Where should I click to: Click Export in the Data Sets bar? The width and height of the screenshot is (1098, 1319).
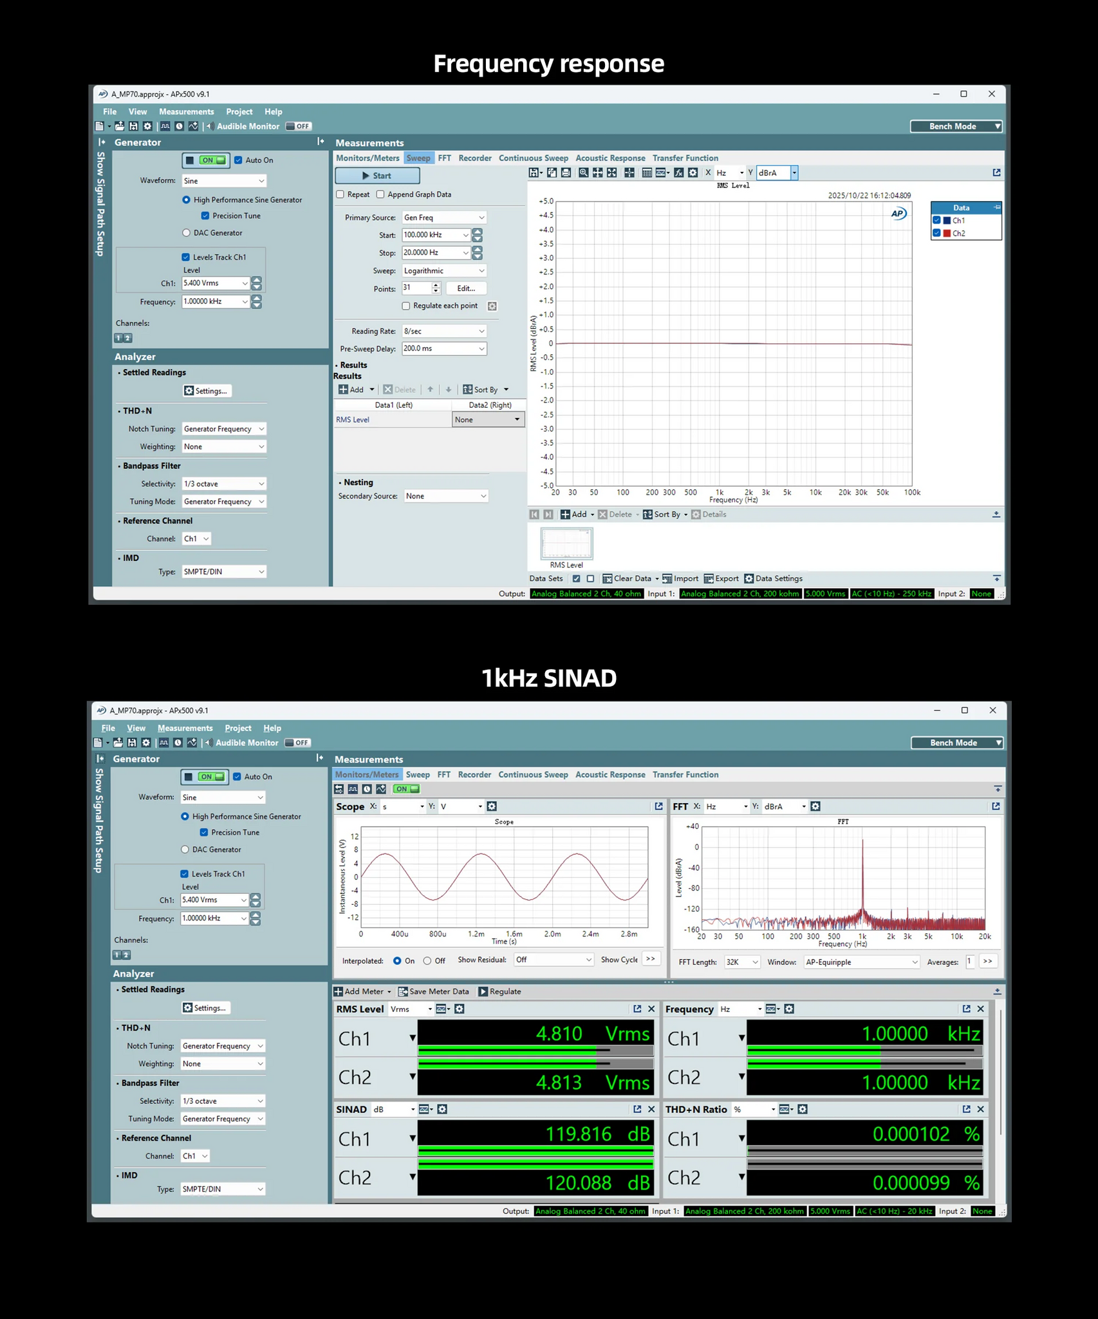tap(721, 578)
